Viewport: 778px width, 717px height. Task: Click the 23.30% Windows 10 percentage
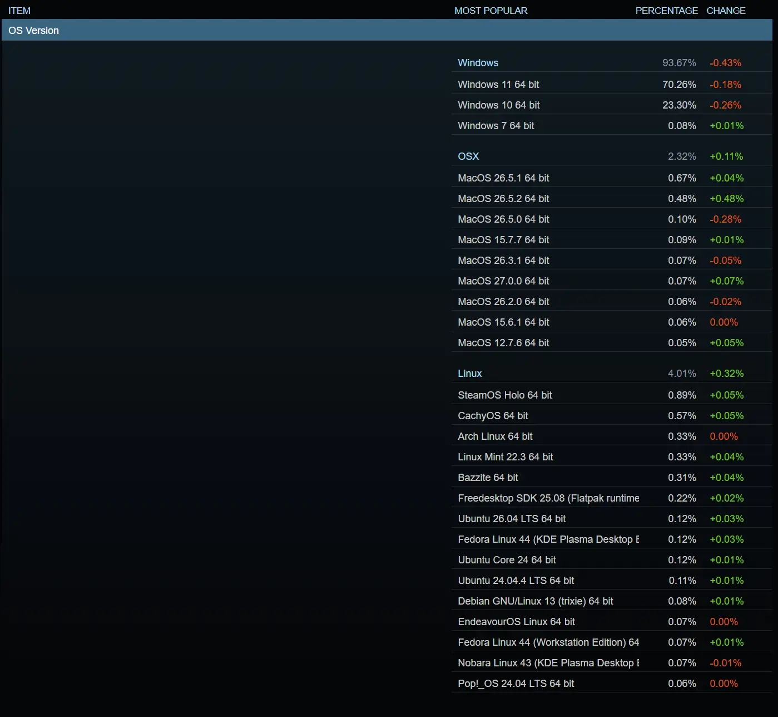tap(679, 105)
